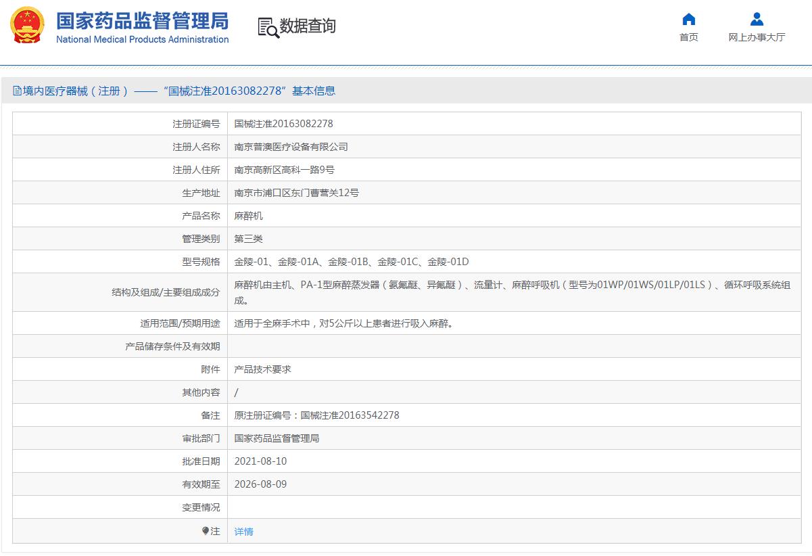Click the 数据查询 heading text
This screenshot has height=556, width=812.
pos(308,26)
